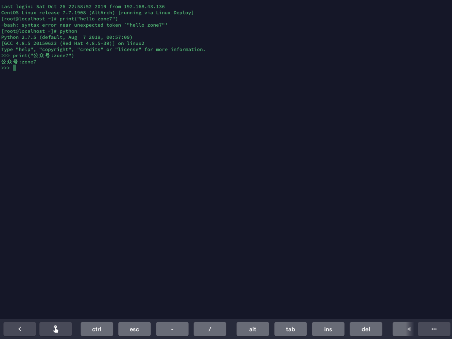Toggle insert mode with the Ins key

328,329
